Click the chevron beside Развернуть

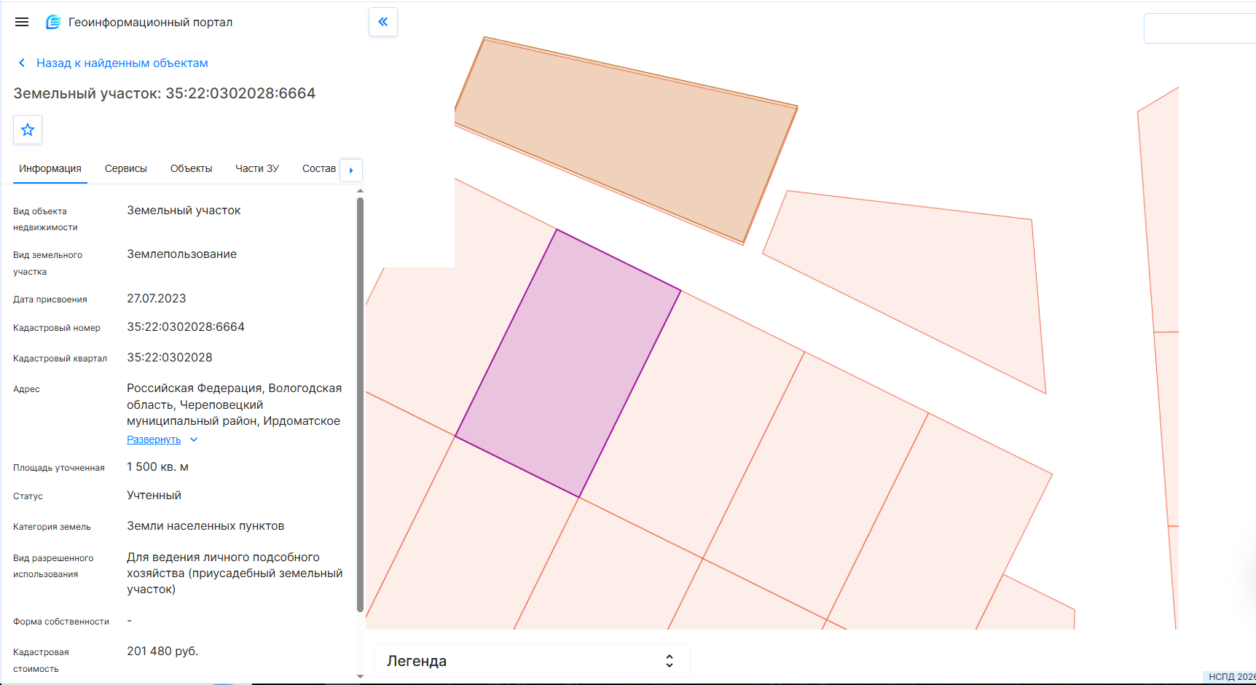click(194, 439)
